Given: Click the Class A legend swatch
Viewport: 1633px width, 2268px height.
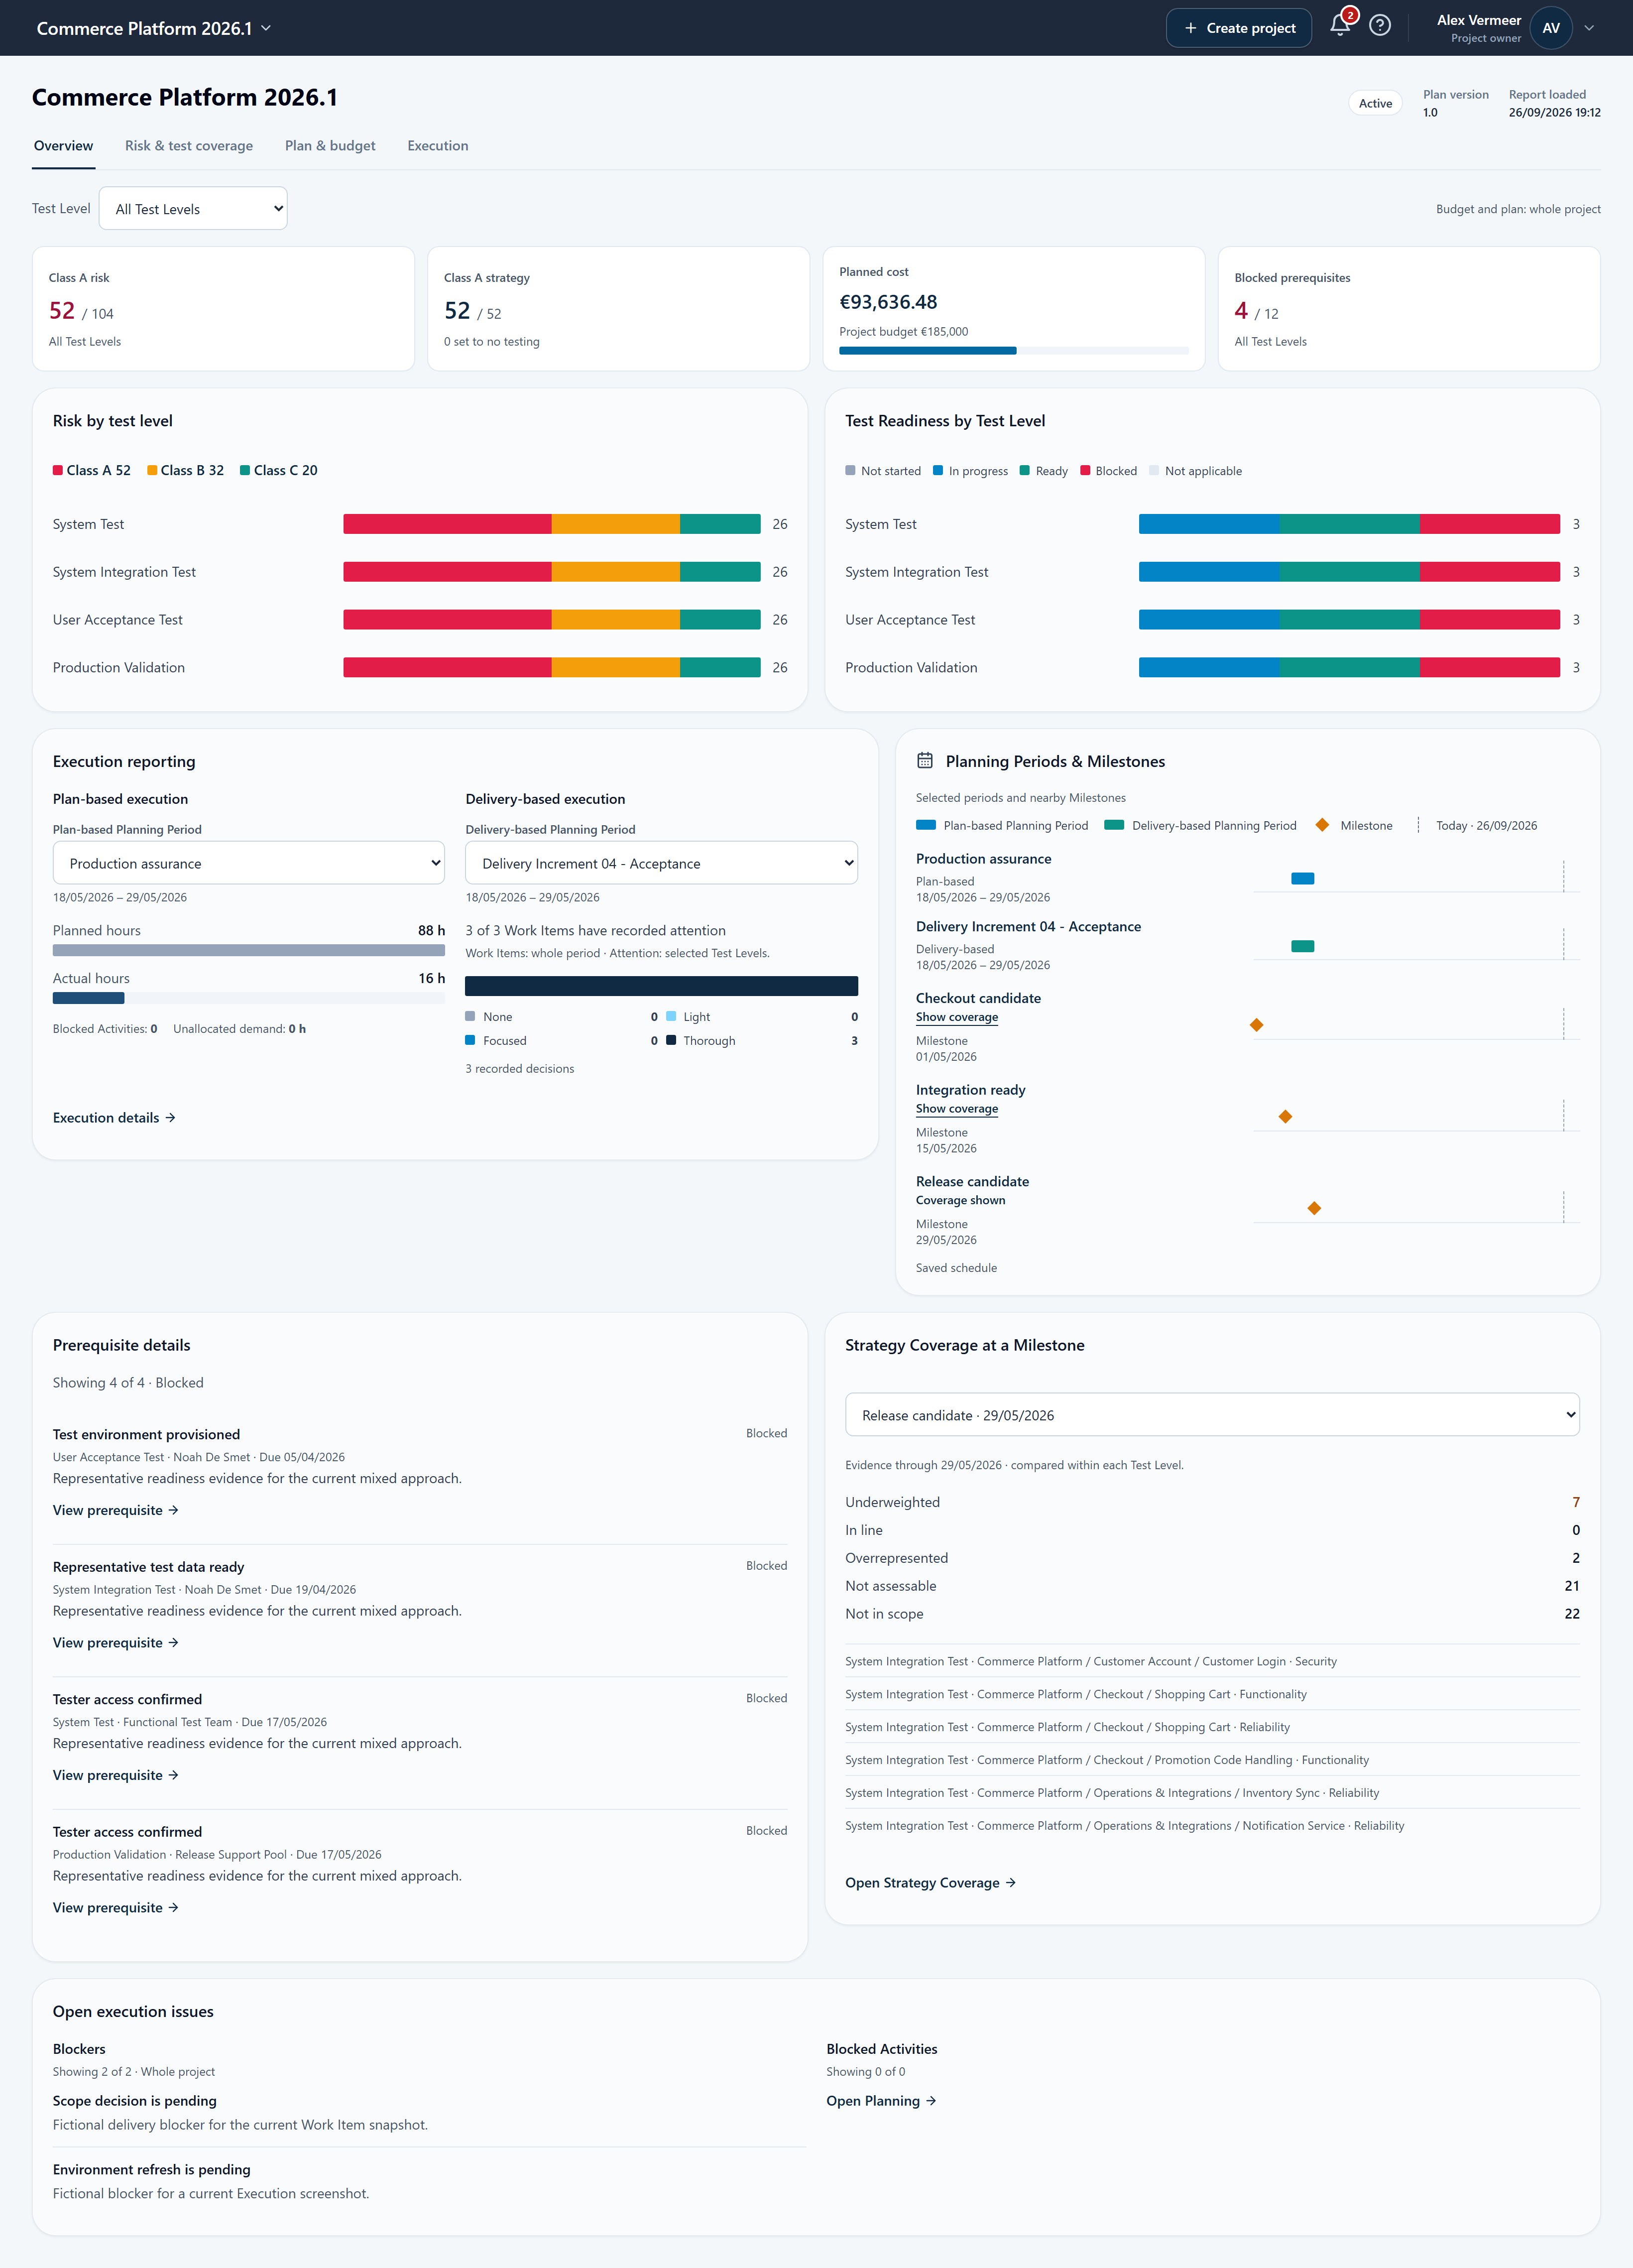Looking at the screenshot, I should (x=58, y=471).
